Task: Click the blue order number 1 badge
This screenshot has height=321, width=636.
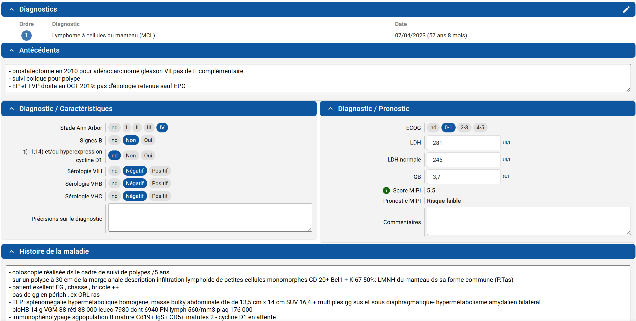Action: tap(26, 35)
